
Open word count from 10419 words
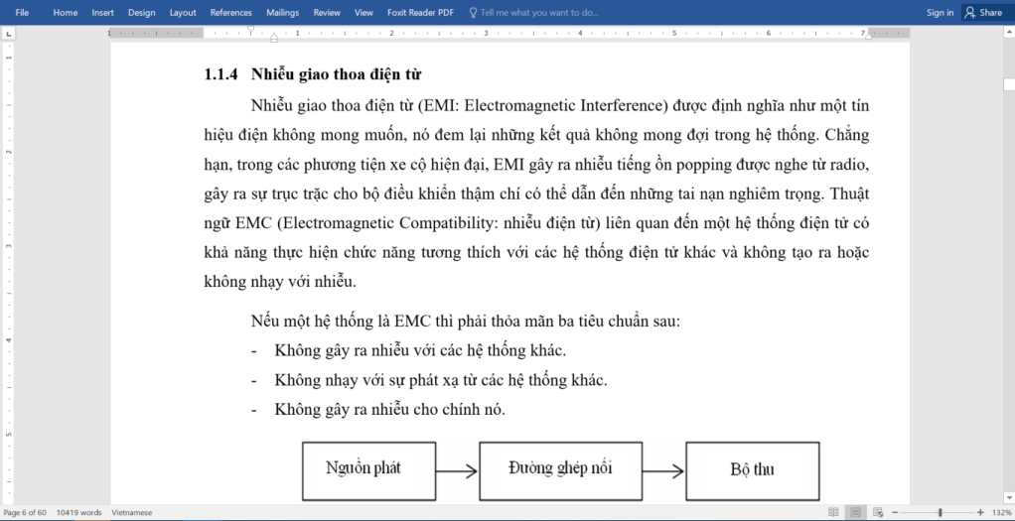click(79, 512)
